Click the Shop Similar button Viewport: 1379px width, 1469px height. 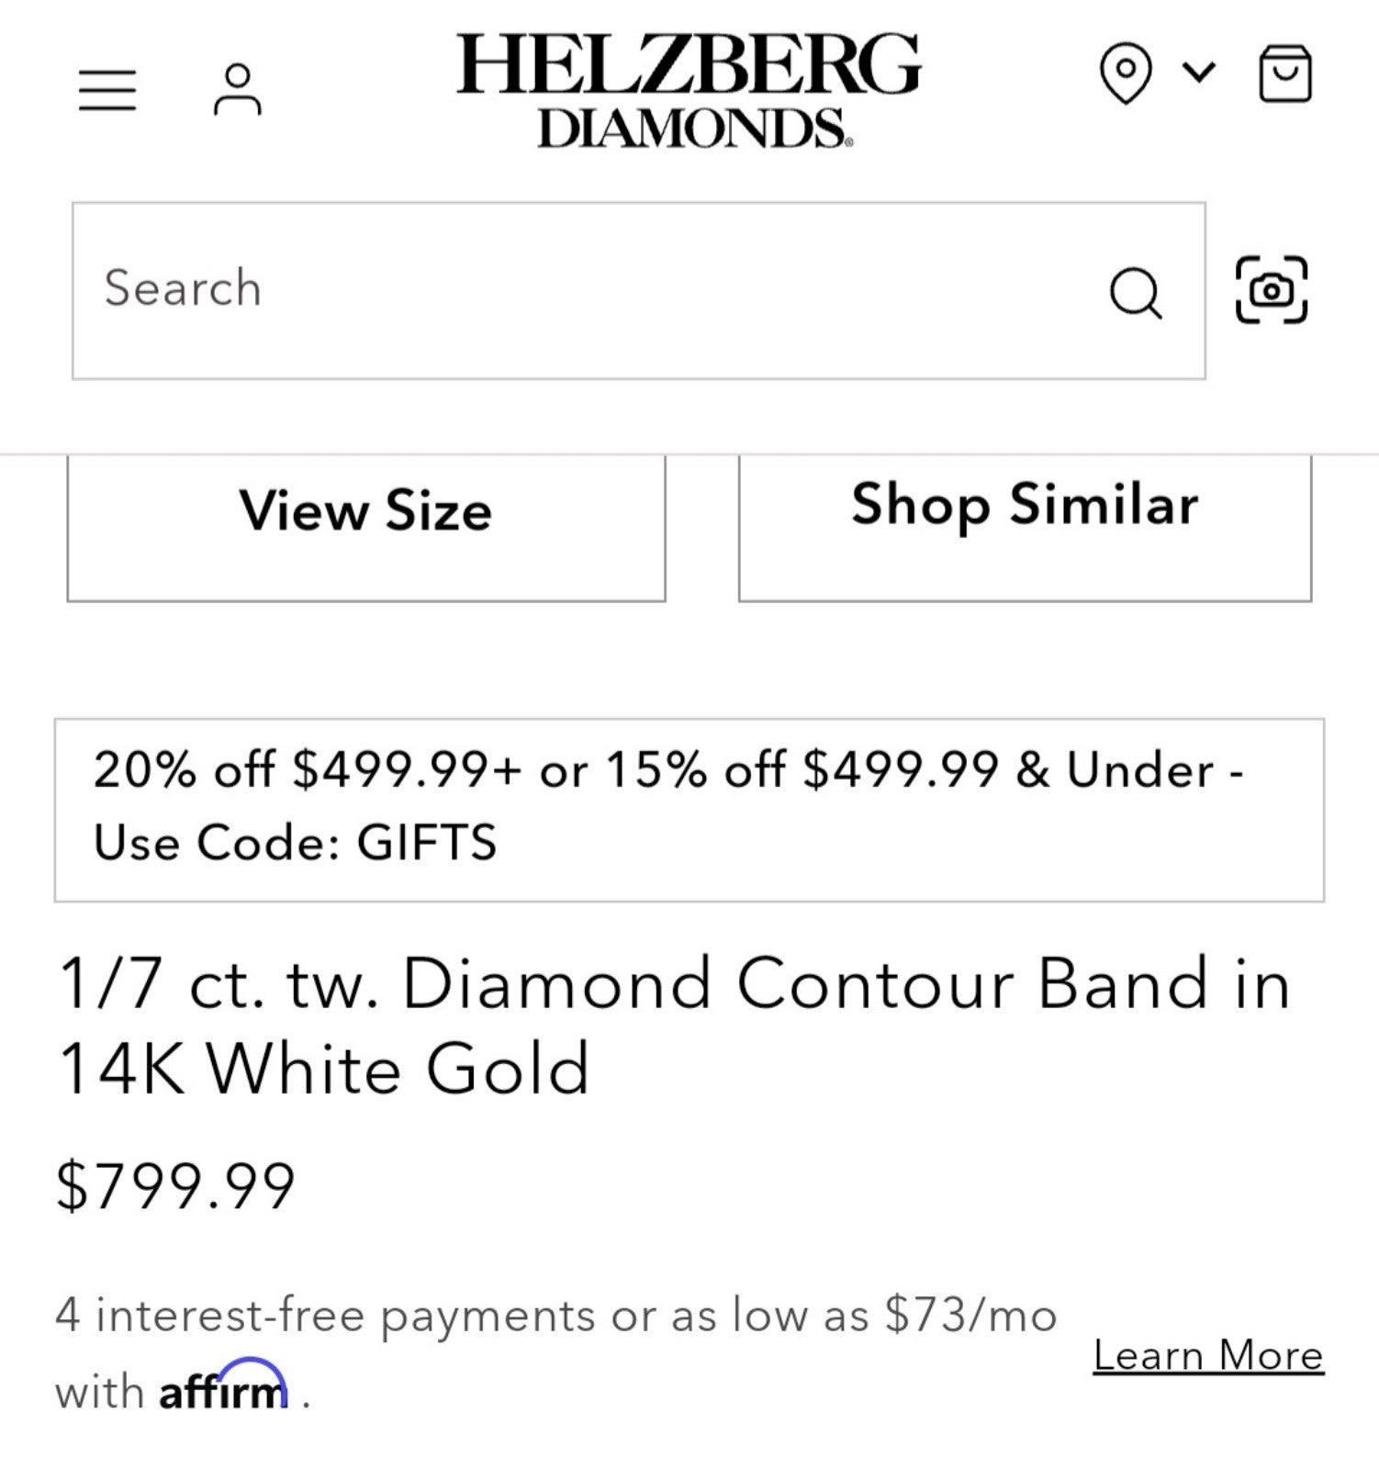(1025, 528)
